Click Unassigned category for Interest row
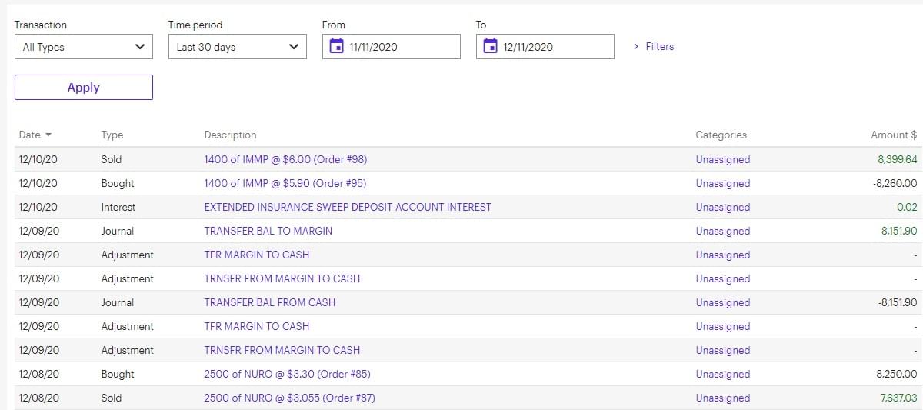Image resolution: width=923 pixels, height=410 pixels. click(722, 208)
